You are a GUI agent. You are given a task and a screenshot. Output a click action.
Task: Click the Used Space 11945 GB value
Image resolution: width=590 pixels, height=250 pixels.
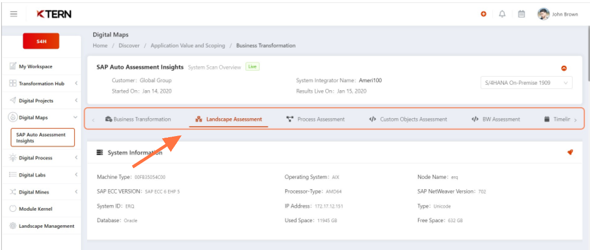(327, 221)
